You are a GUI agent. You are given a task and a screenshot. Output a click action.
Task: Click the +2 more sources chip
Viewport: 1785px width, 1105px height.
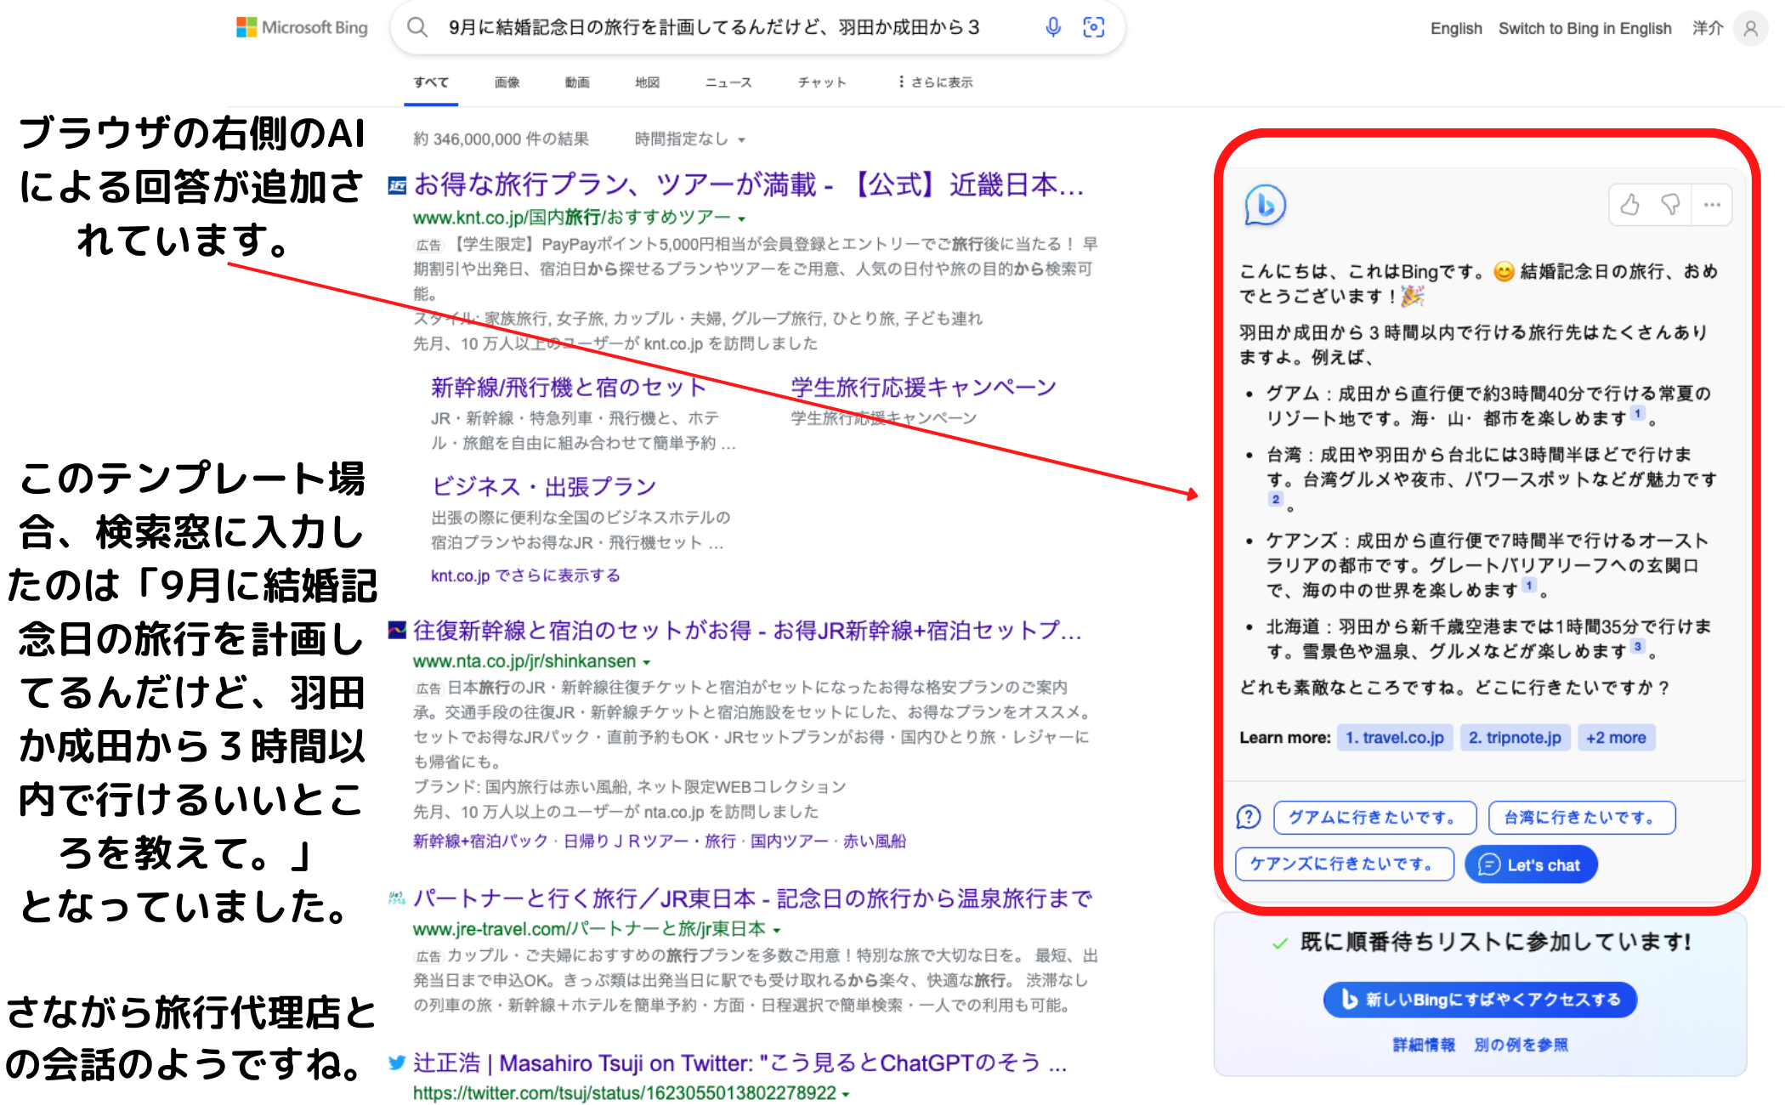pos(1616,738)
